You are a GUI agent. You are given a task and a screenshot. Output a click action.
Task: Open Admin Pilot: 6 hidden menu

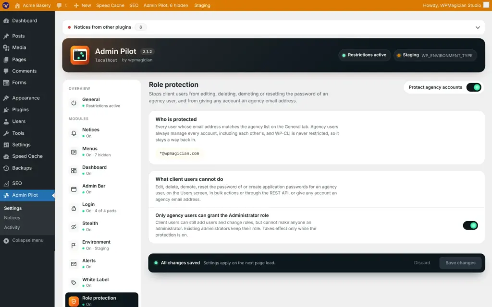pyautogui.click(x=166, y=5)
